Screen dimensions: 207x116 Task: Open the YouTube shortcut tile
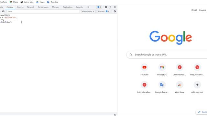144,70
